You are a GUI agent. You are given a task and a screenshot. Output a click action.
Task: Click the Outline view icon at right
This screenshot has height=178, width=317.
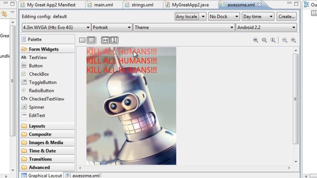coord(307,4)
